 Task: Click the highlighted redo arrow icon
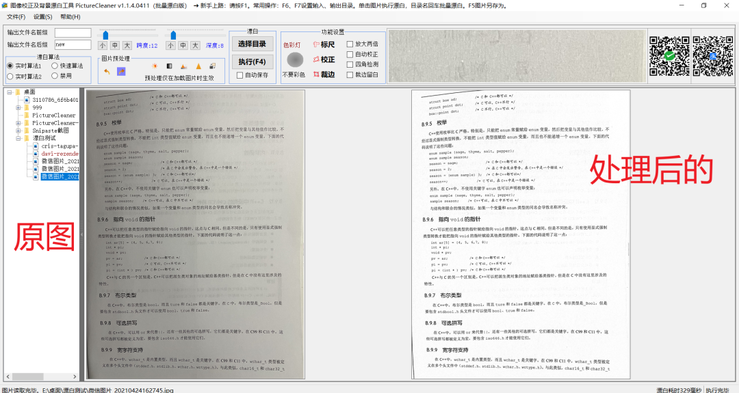click(121, 71)
